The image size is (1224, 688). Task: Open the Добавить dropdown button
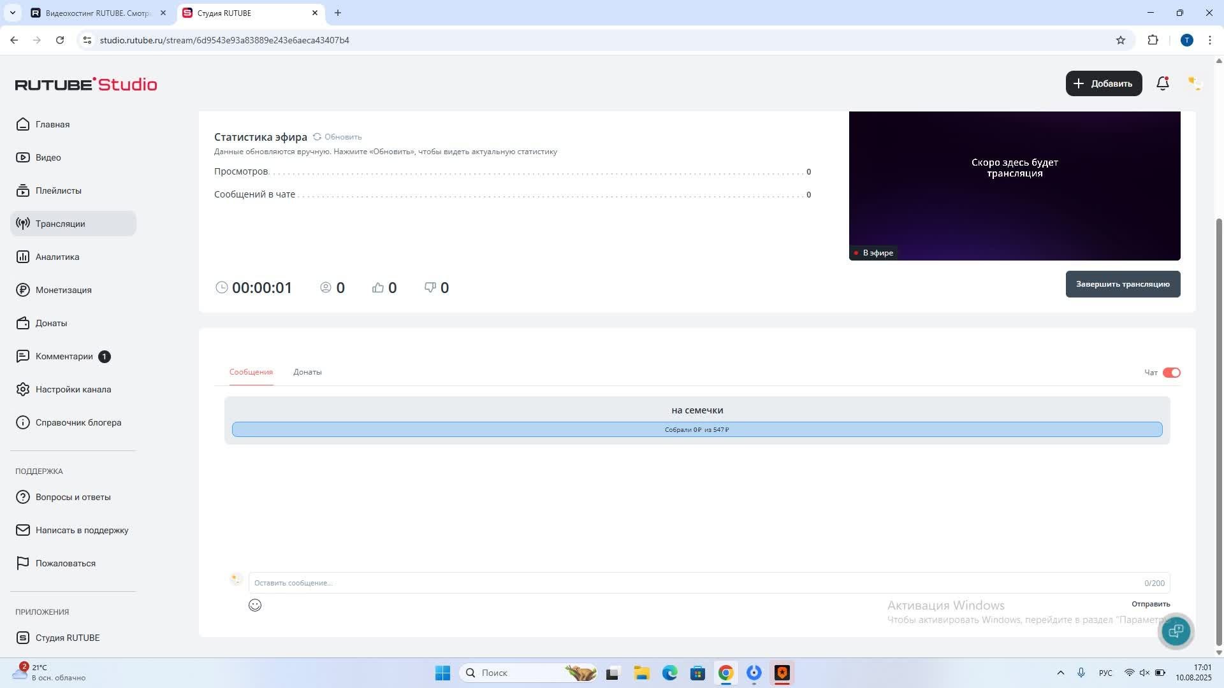click(x=1104, y=83)
